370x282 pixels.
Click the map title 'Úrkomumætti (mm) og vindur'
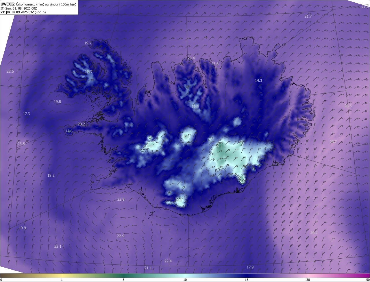pyautogui.click(x=37, y=4)
